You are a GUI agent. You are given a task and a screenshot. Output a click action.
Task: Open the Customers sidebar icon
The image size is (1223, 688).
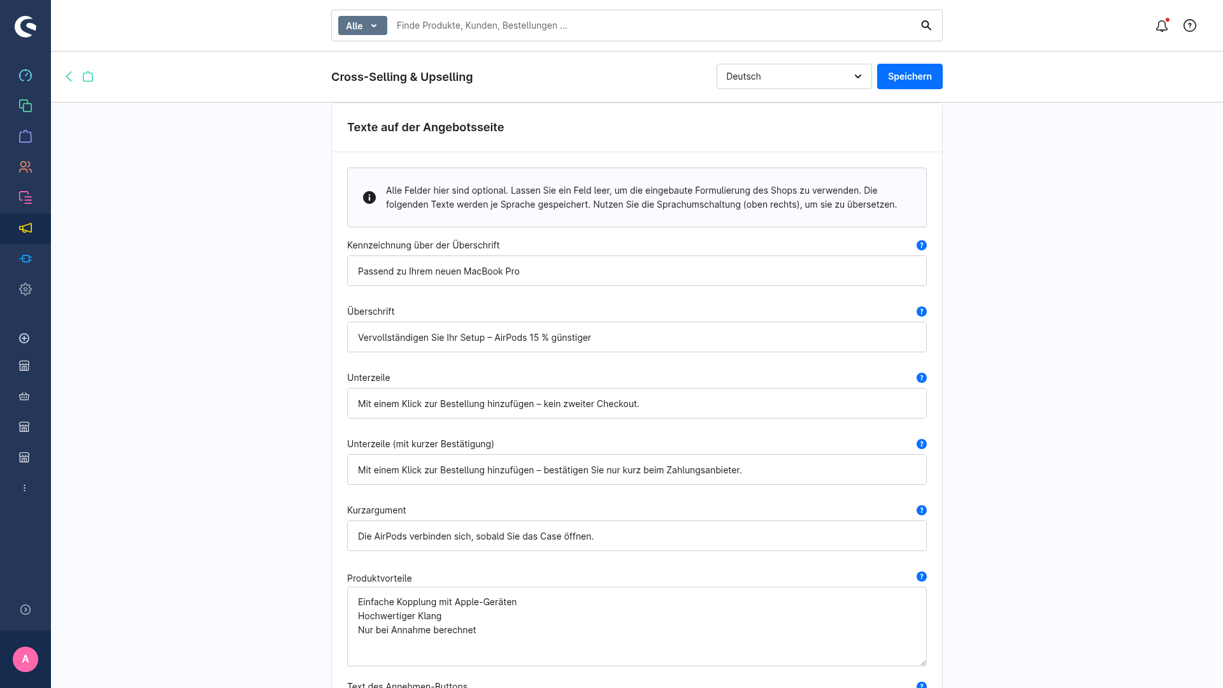point(25,167)
